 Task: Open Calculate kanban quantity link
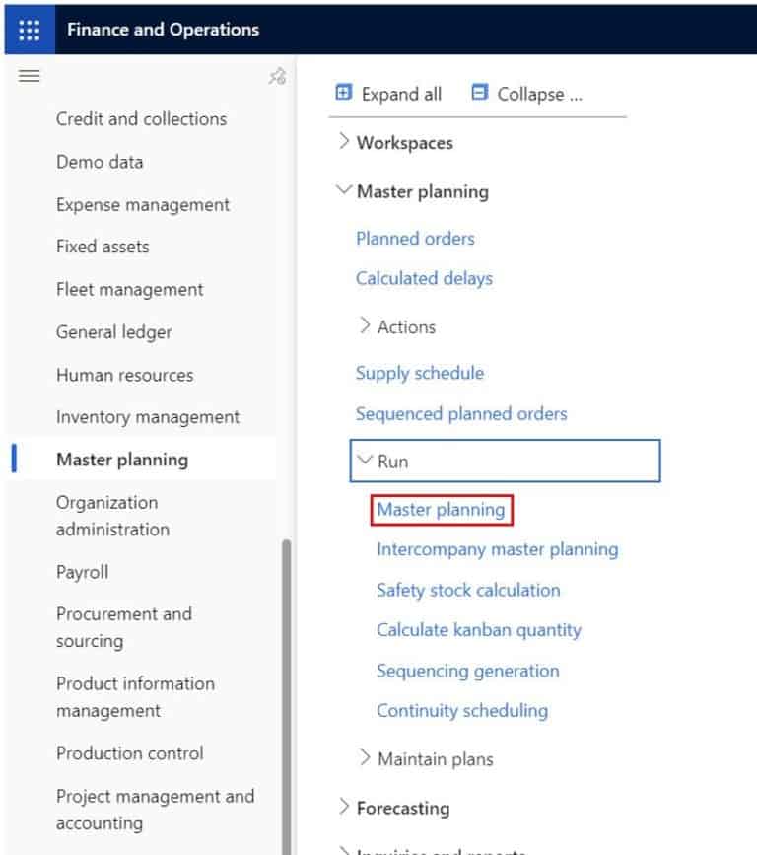pyautogui.click(x=479, y=630)
